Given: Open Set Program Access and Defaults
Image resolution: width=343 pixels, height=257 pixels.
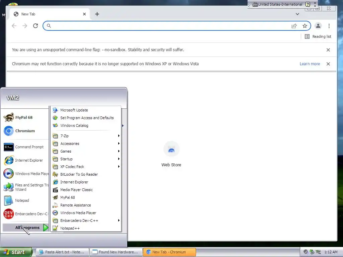Looking at the screenshot, I should (x=86, y=118).
